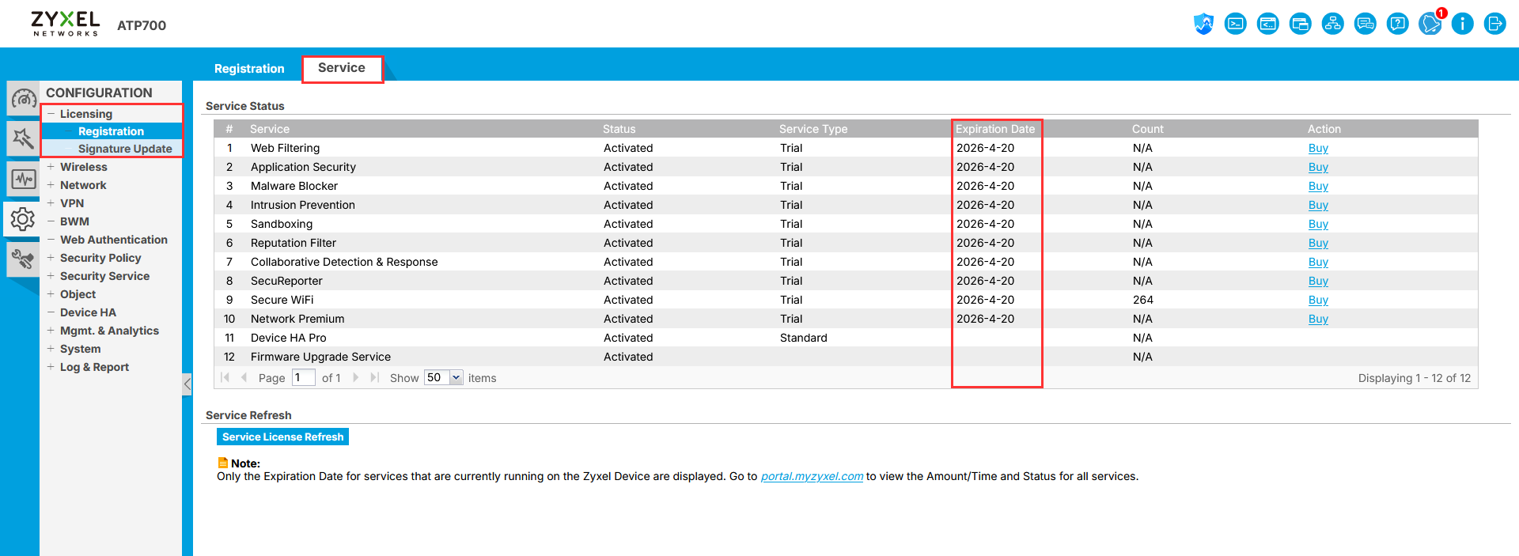
Task: Expand the System tree node
Action: [x=51, y=349]
